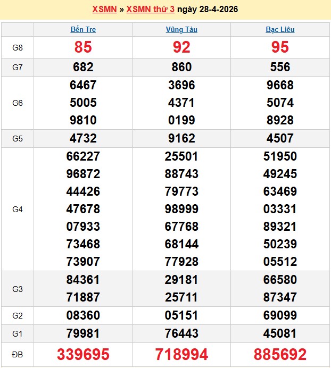Viewport: 331px width, 368px height.
Task: Select the G7 row label
Action: coord(18,68)
